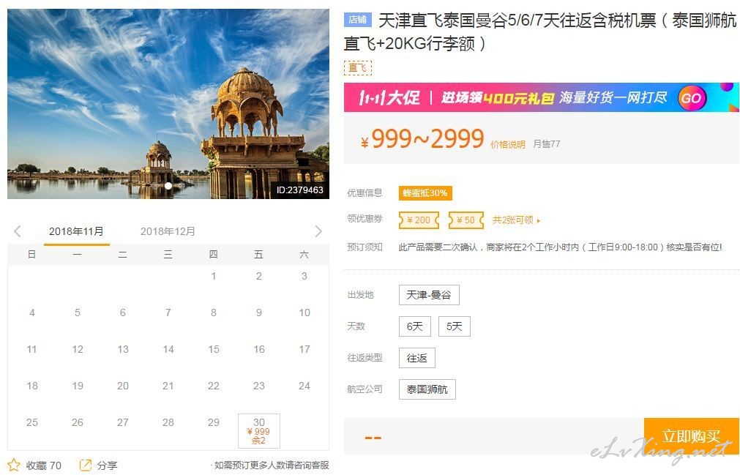The image size is (740, 475).
Task: Open the 11.11大促 promotion banner
Action: (x=542, y=97)
